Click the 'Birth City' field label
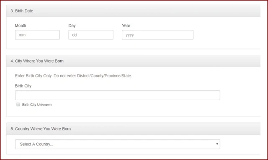This screenshot has width=268, height=160. (23, 86)
